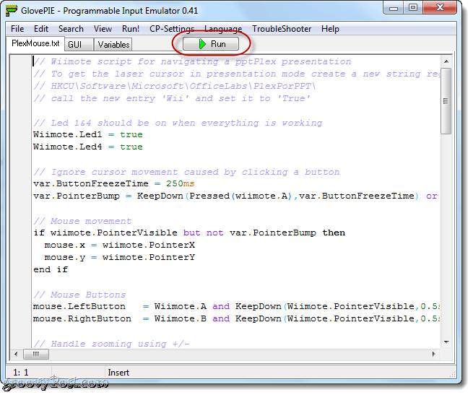Image resolution: width=473 pixels, height=395 pixels.
Task: Switch to the GUI tab
Action: click(x=78, y=44)
